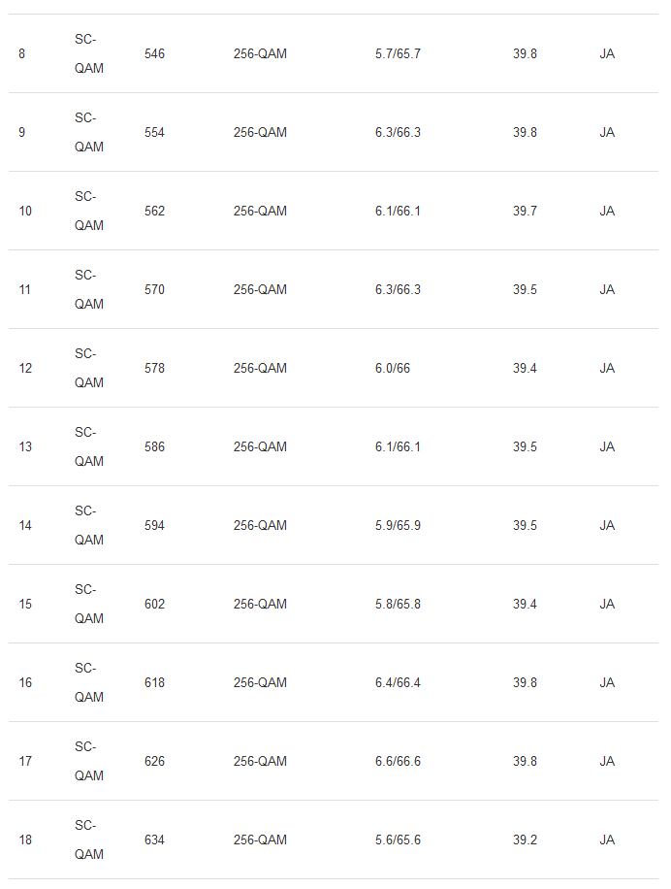The height and width of the screenshot is (889, 671).
Task: Select the 602 frequency cell
Action: click(x=154, y=604)
